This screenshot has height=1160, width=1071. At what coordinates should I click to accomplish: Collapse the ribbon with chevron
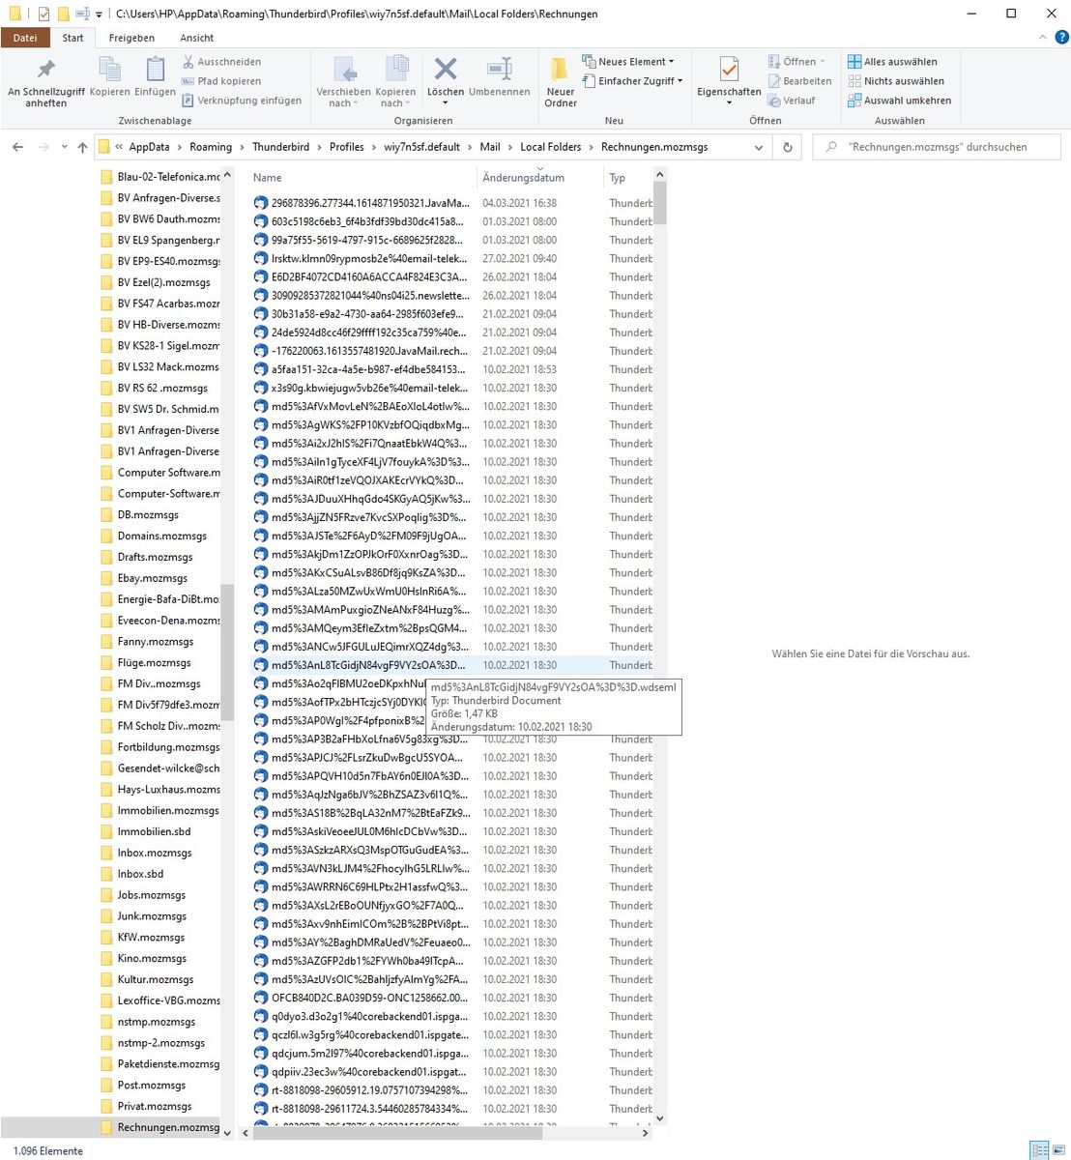click(x=1042, y=38)
